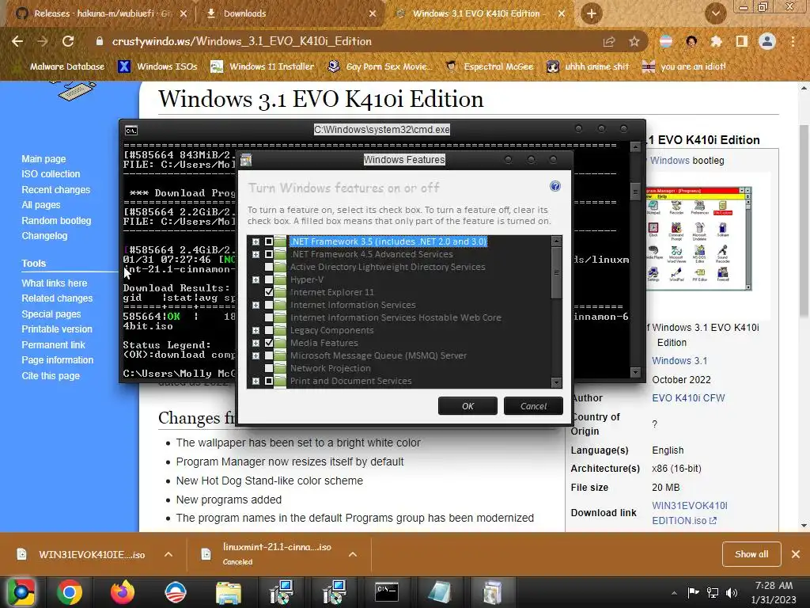Expand the Internet Information Services node
The height and width of the screenshot is (608, 810).
click(x=255, y=305)
